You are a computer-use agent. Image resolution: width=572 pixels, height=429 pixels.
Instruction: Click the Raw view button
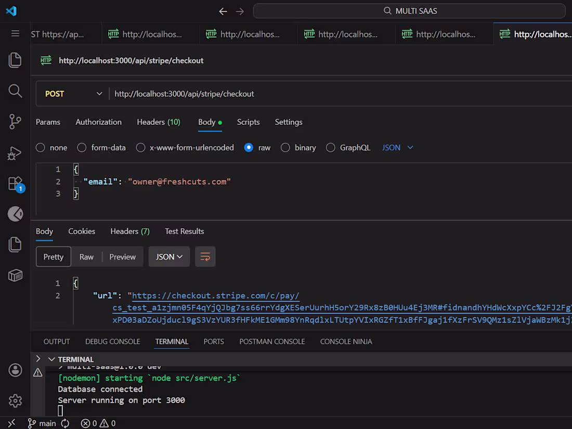click(86, 257)
